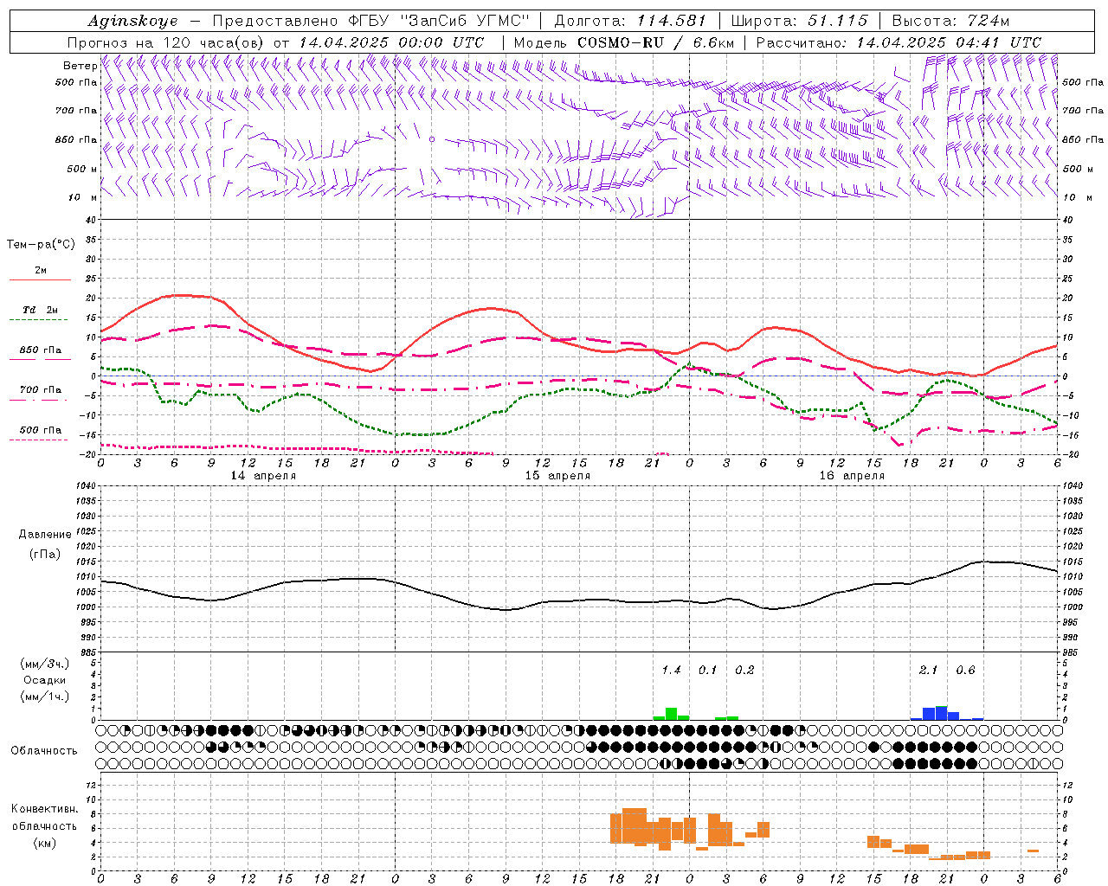
Task: Select the precipitation value 0.2
Action: 744,670
